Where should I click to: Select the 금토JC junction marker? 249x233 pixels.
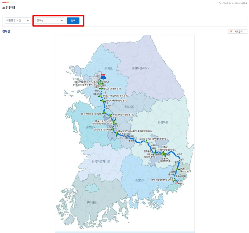pos(100,82)
